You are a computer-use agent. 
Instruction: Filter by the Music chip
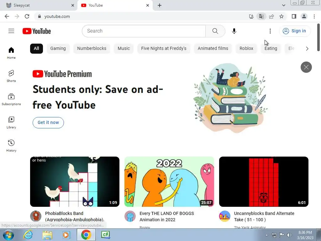coord(124,49)
